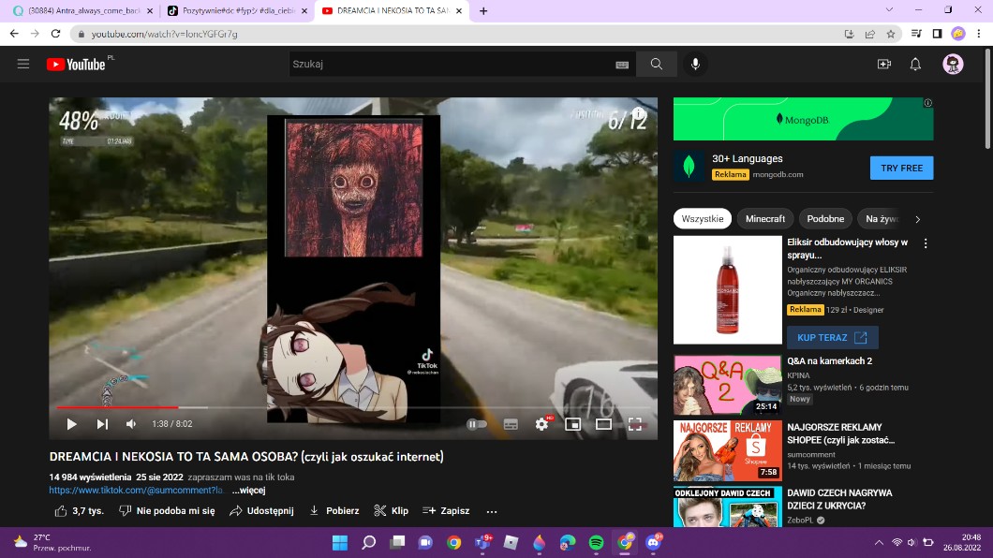Switch to miniplayer view

coord(572,424)
